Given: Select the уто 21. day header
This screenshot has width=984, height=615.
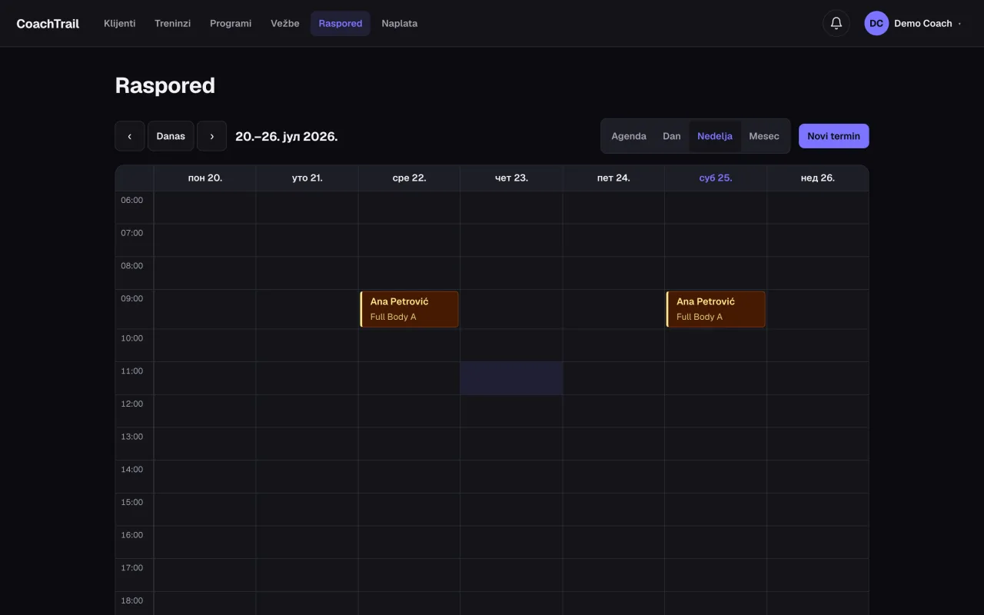Looking at the screenshot, I should [307, 178].
